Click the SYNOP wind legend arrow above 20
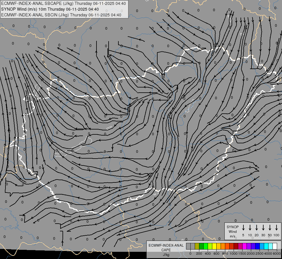 click(256, 227)
